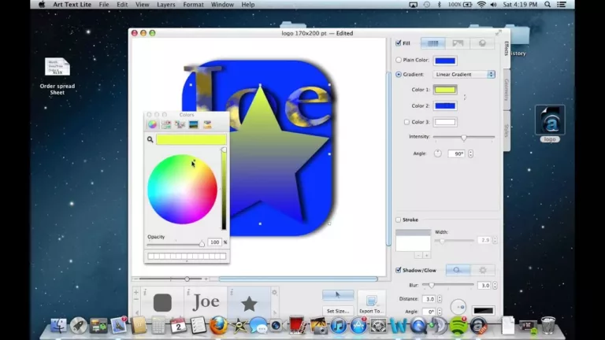The width and height of the screenshot is (605, 340).
Task: Open layer options gear icon
Action: tap(274, 293)
